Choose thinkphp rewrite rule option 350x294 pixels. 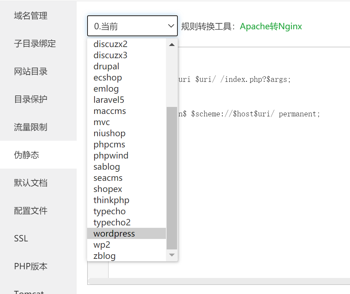tap(111, 200)
